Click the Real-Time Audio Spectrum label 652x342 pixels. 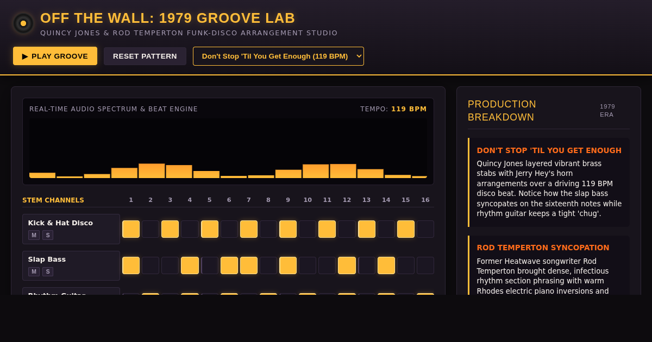[x=114, y=109]
